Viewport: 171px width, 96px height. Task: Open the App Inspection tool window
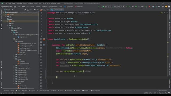[x=95, y=91]
